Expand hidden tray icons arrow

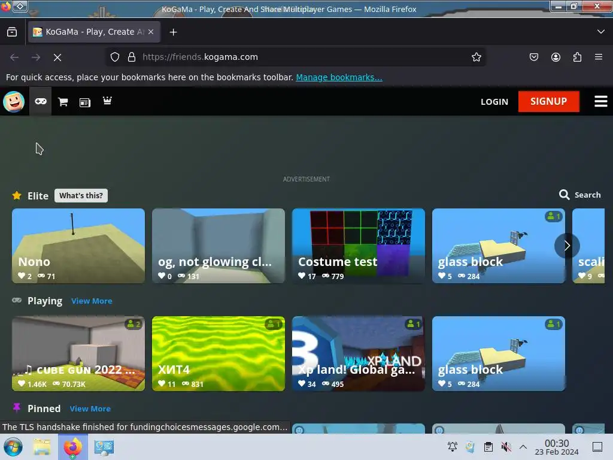point(523,447)
